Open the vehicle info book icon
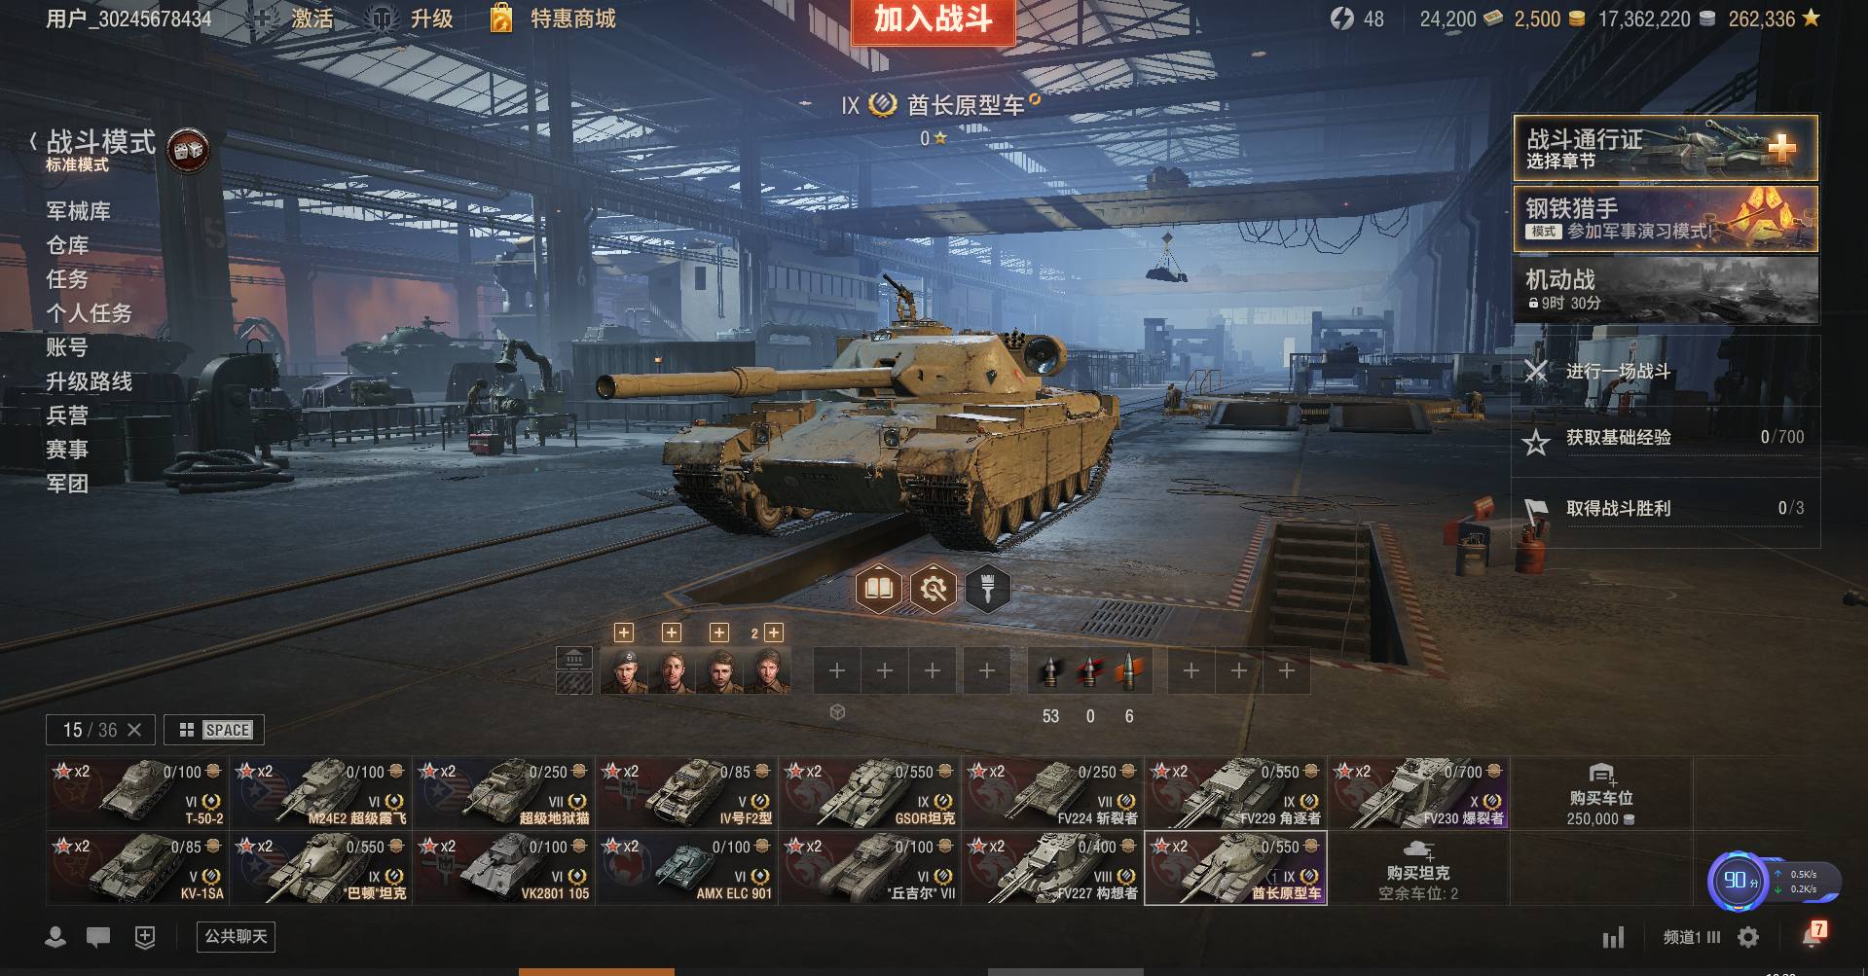The width and height of the screenshot is (1868, 976). [x=878, y=589]
